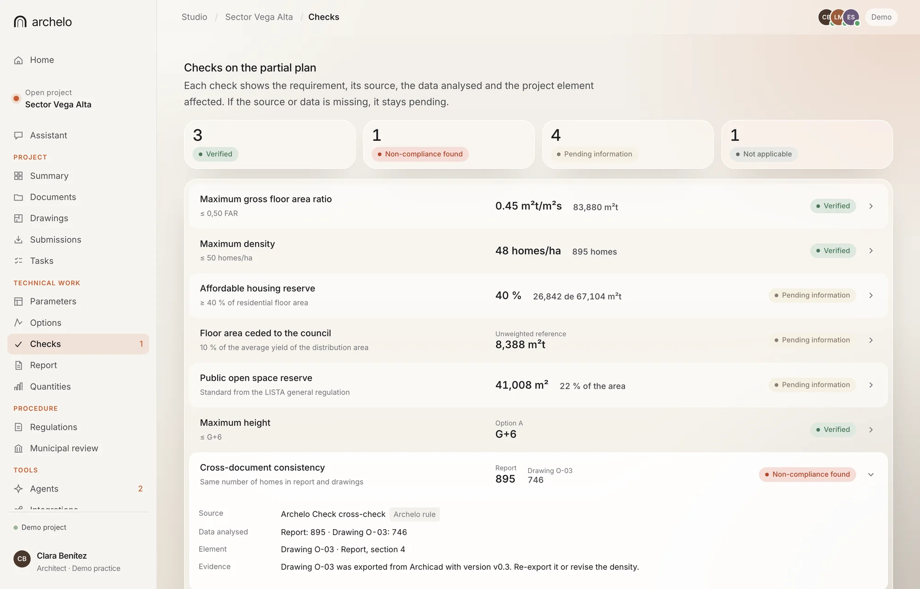Viewport: 920px width, 589px height.
Task: Click the Municipal review building icon
Action: point(18,448)
